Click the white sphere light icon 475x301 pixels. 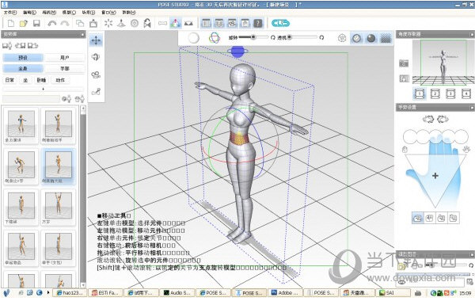[194, 38]
